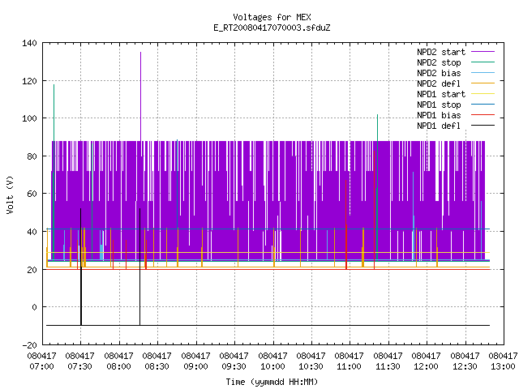Viewport: 519px width, 389px height.
Task: Click the 'Voltages for MEX' chart title
Action: coord(272,17)
